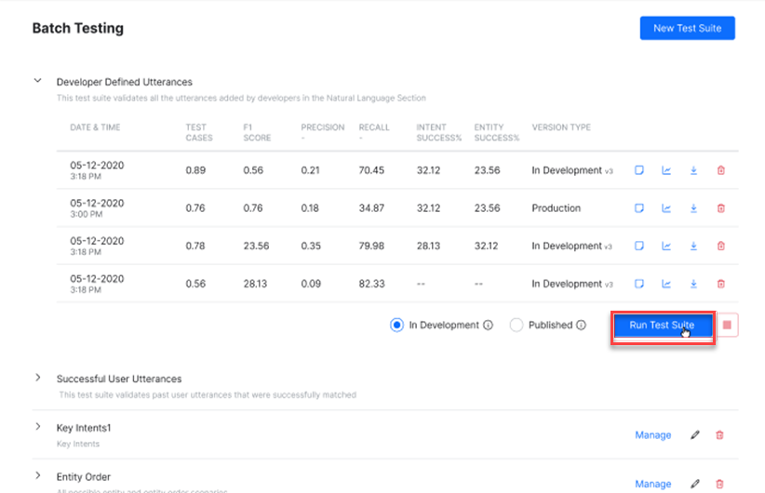The image size is (765, 493).
Task: Expand the Key Intents1 test suite
Action: (38, 427)
